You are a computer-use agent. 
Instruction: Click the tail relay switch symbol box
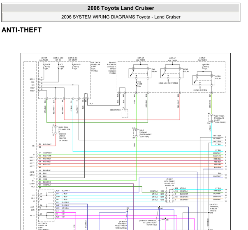(x=140, y=73)
